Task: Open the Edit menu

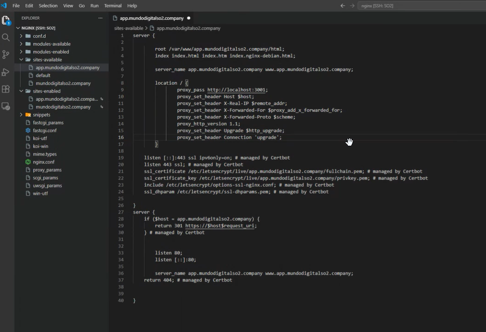Action: [x=29, y=6]
